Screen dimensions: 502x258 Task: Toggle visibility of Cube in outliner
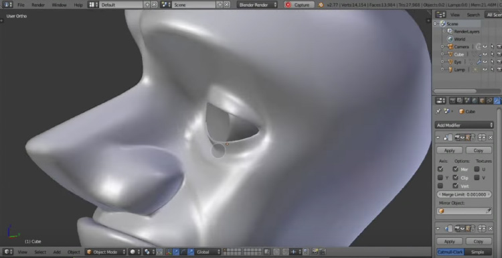pos(485,54)
